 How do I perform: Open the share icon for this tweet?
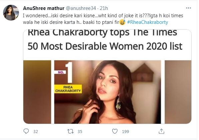pos(161,131)
